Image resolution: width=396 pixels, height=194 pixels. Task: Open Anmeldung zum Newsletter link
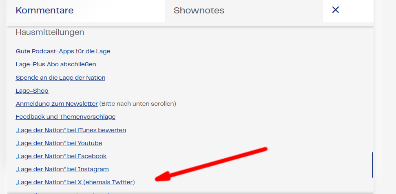(x=57, y=104)
